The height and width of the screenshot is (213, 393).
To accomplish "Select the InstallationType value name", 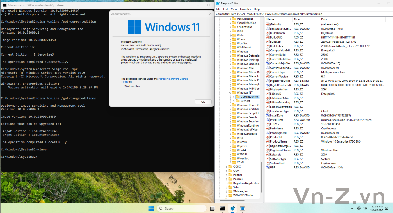I will pyautogui.click(x=280, y=111).
